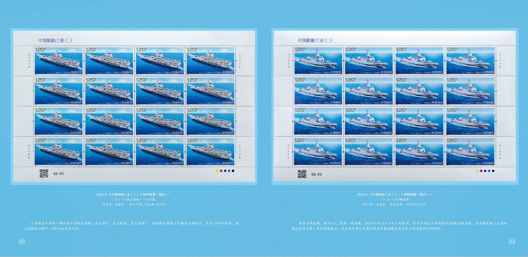528x257 pixels.
Task: Click the page 04 number circle
Action: coord(512,241)
